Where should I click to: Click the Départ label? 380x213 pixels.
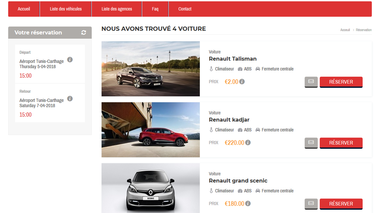25,52
